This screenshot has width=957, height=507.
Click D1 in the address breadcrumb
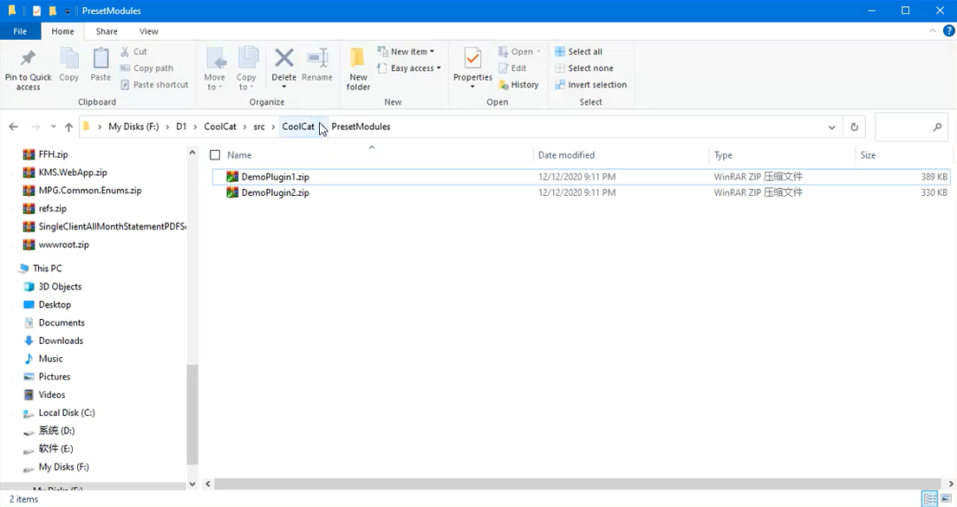pos(182,127)
